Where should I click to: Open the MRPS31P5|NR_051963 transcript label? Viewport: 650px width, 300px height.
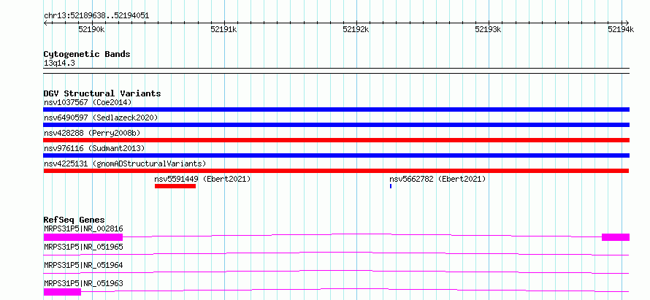(83, 283)
